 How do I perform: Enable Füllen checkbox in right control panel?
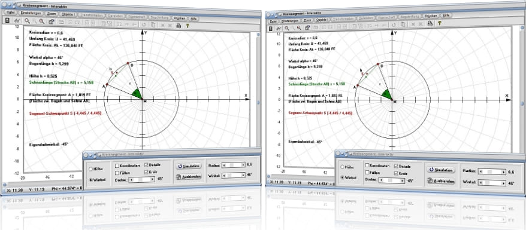[367, 173]
